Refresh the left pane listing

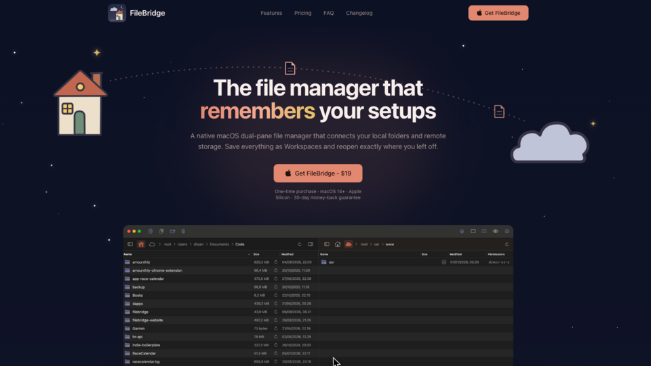point(299,244)
